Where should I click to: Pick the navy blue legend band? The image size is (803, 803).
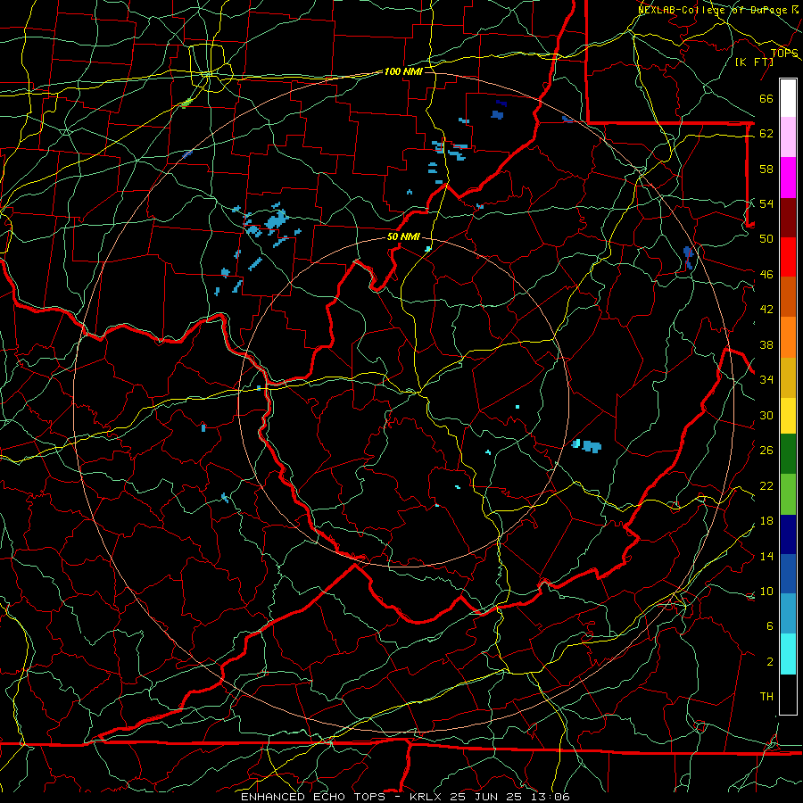click(788, 534)
